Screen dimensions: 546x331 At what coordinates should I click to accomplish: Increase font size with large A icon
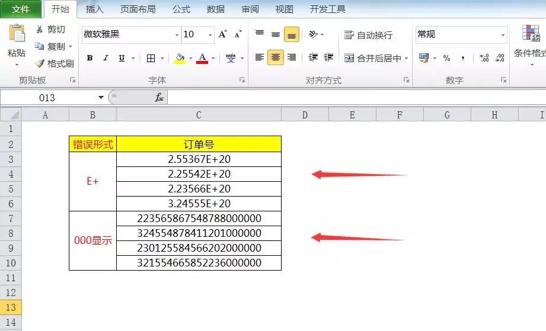[x=223, y=34]
